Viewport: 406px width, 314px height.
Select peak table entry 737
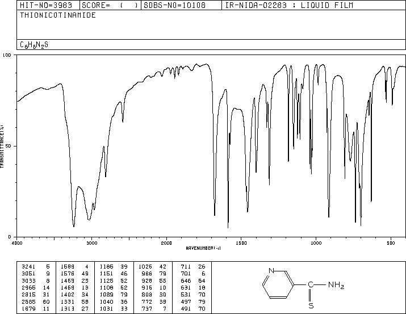(x=147, y=309)
